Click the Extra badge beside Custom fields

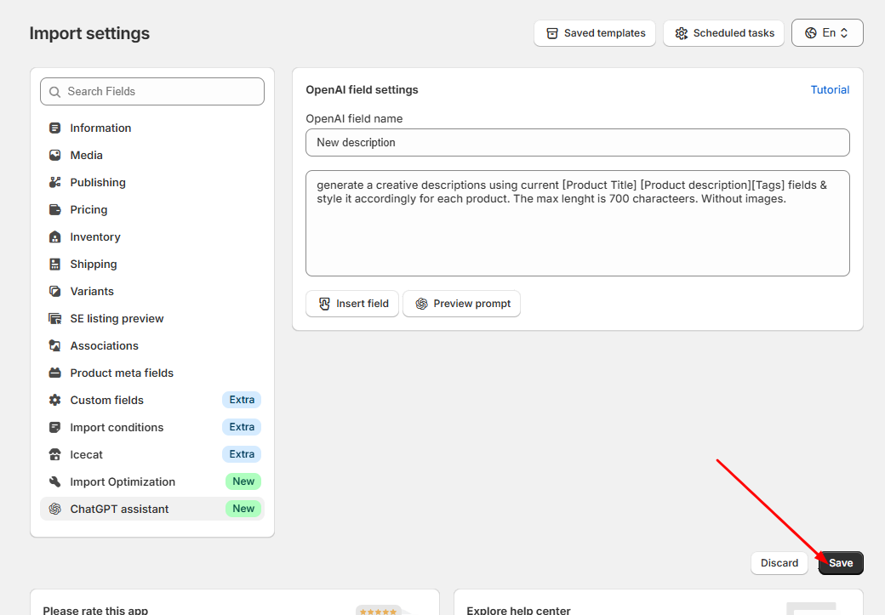pos(242,400)
